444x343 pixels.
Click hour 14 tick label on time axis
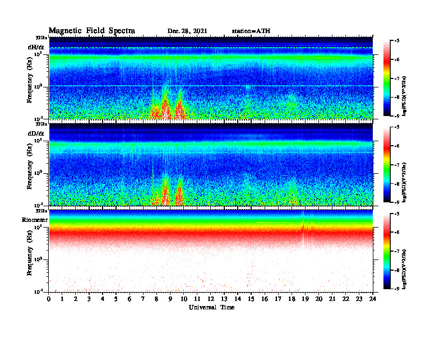point(238,299)
